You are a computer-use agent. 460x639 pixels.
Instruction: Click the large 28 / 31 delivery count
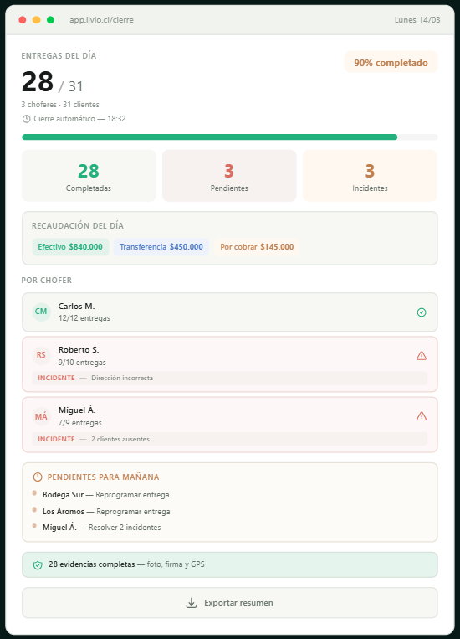point(53,82)
